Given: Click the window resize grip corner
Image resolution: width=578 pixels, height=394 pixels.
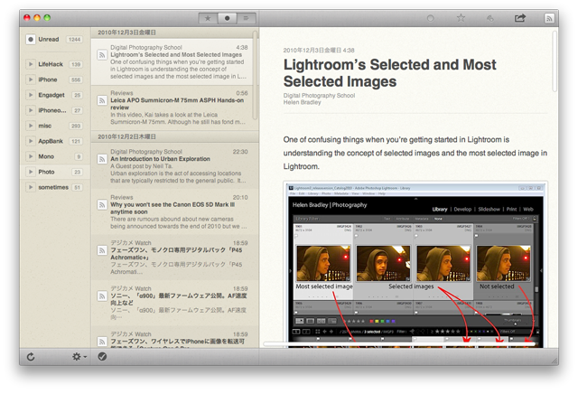Looking at the screenshot, I should click(x=554, y=361).
